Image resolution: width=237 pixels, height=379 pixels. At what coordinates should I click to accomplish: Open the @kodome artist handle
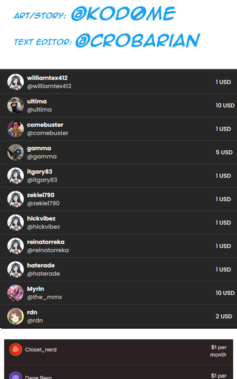[123, 14]
